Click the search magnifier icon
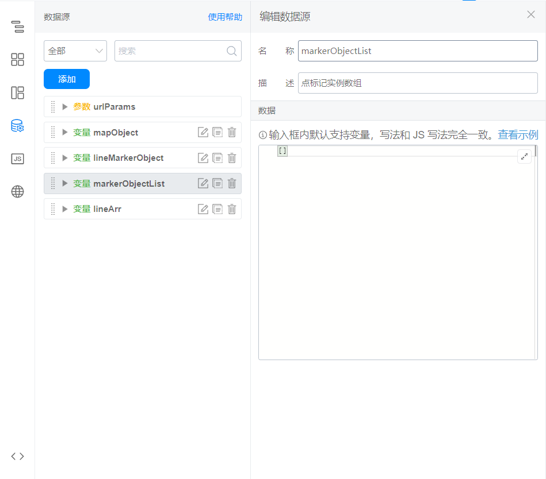This screenshot has width=546, height=479. pos(231,51)
